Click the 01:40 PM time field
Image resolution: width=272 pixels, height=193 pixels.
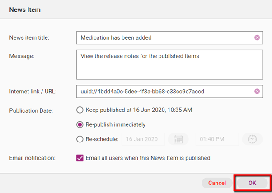(217, 139)
